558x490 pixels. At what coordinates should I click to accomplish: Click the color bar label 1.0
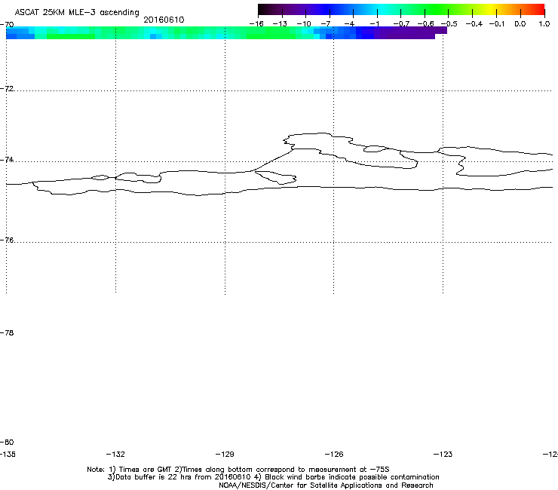544,24
